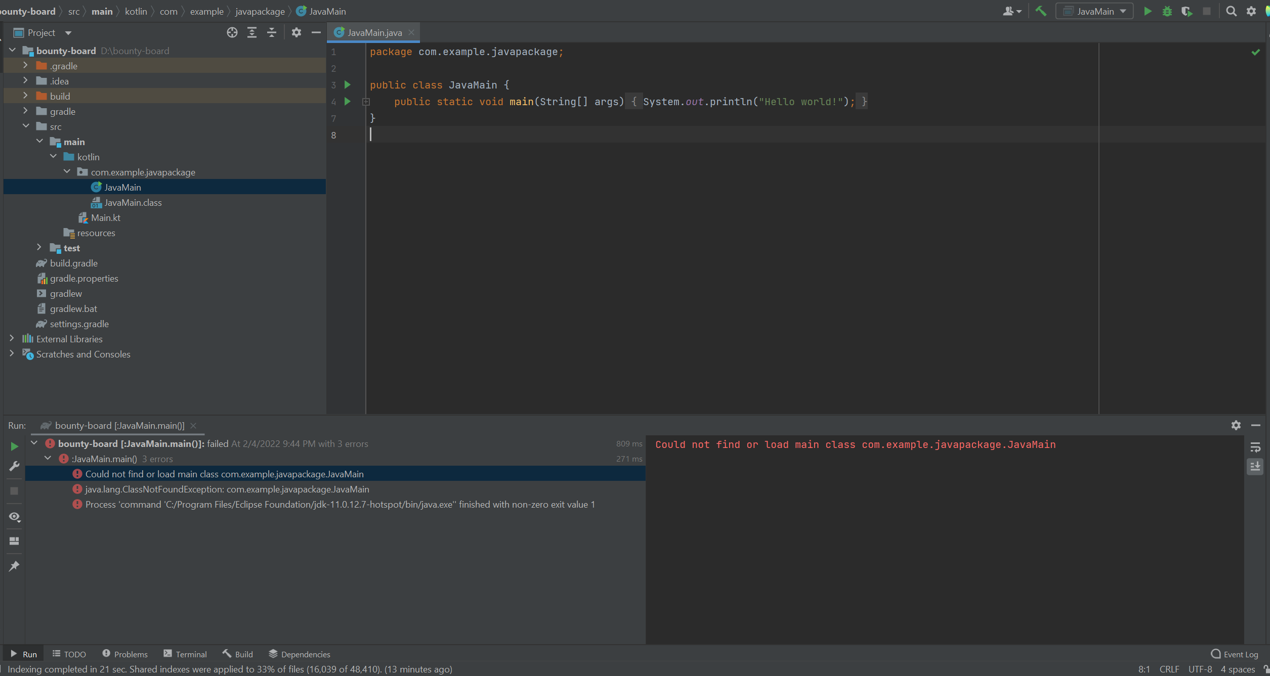Click run gutter arrow beside main method

click(x=348, y=102)
